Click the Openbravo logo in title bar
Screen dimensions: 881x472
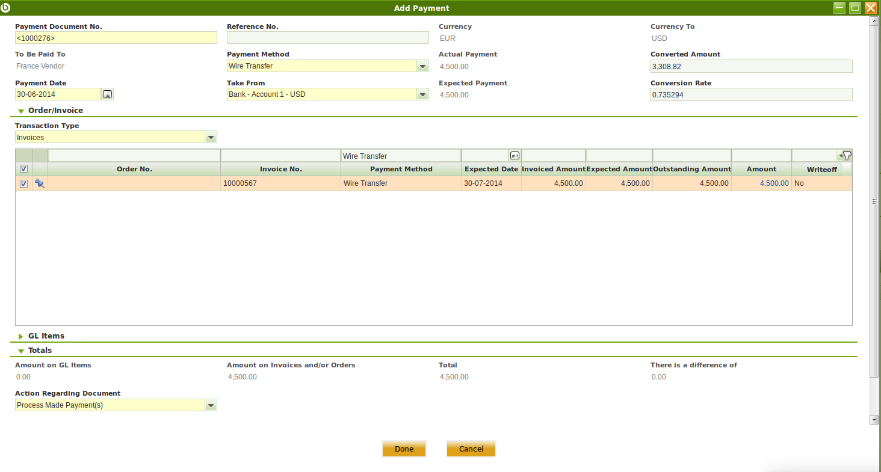[x=7, y=8]
